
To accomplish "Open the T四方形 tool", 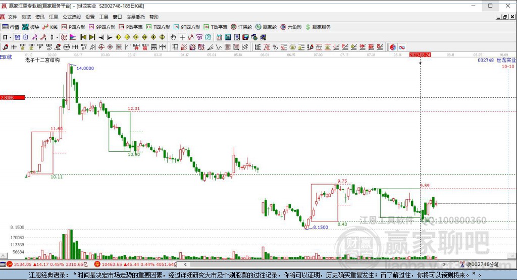I will point(158,27).
